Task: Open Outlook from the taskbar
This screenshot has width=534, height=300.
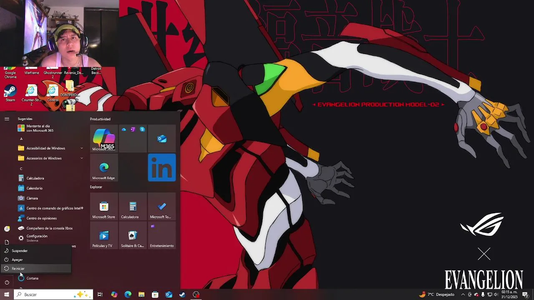Action: [x=169, y=295]
